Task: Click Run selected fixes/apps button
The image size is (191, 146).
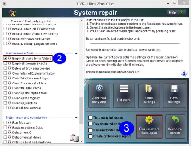Action: (x=149, y=127)
